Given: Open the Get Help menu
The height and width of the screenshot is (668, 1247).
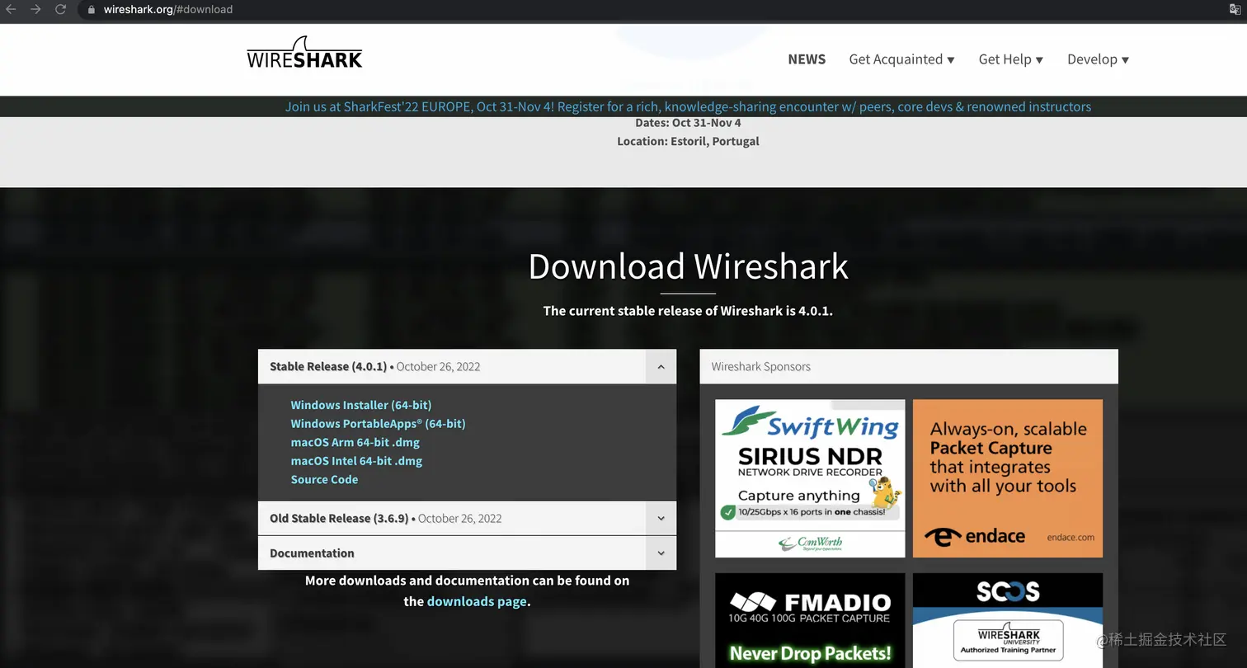Looking at the screenshot, I should pyautogui.click(x=1010, y=59).
